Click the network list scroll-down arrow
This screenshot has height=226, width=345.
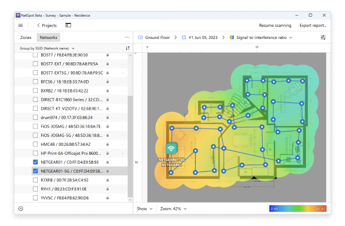click(130, 200)
